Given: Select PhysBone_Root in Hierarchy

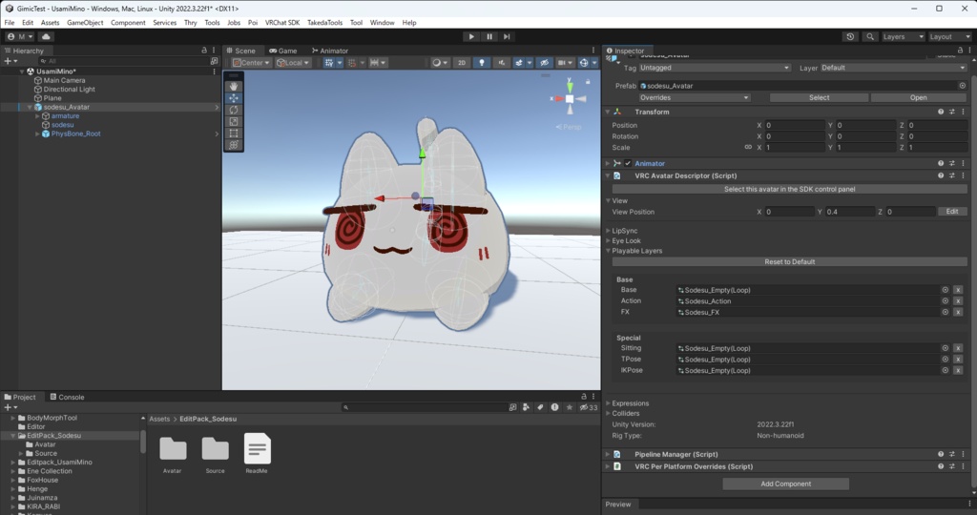Looking at the screenshot, I should pos(75,134).
